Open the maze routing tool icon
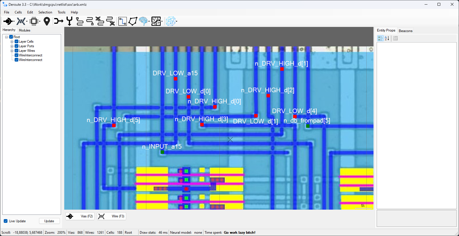The height and width of the screenshot is (236, 459). pyautogui.click(x=156, y=21)
